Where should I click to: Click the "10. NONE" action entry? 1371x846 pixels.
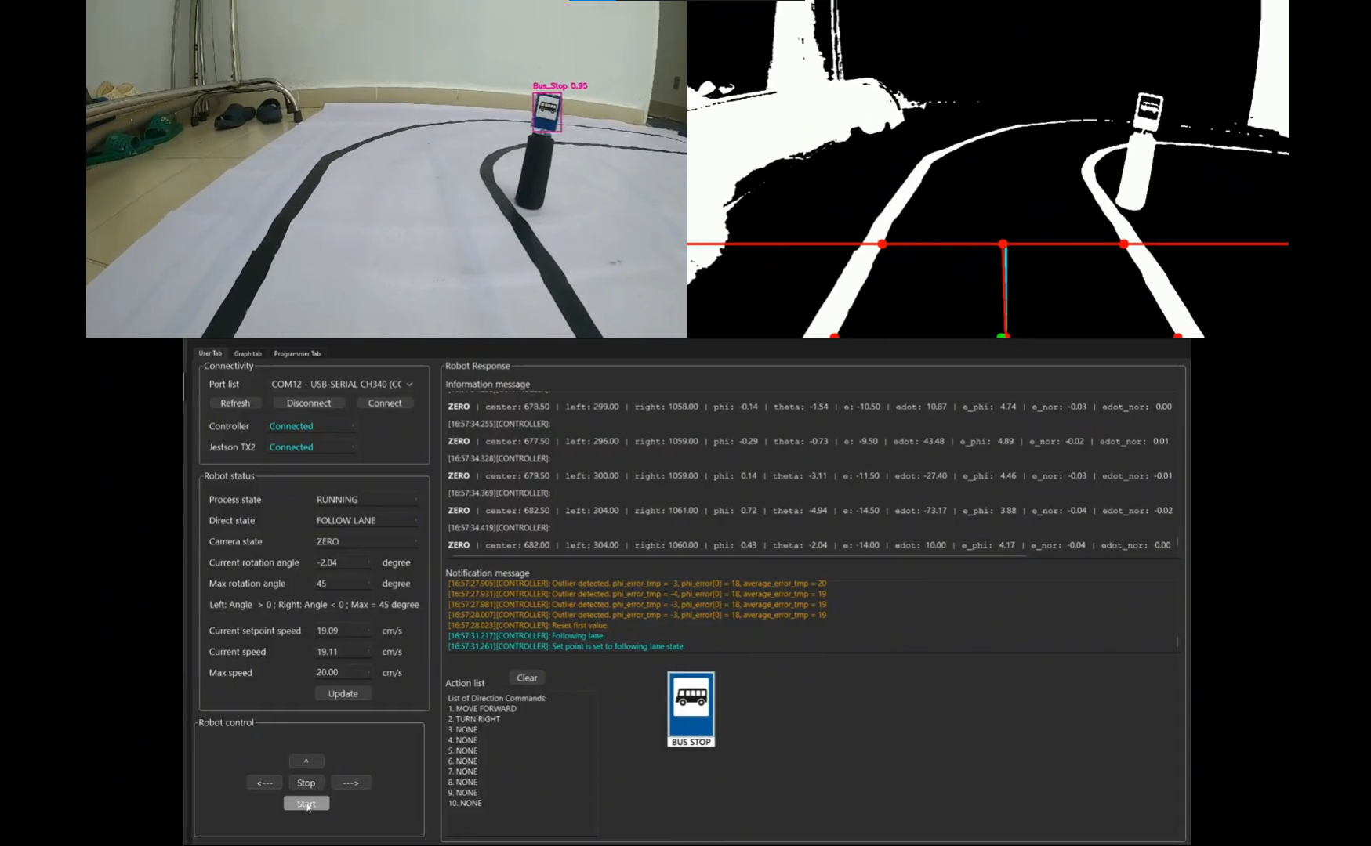coord(465,804)
